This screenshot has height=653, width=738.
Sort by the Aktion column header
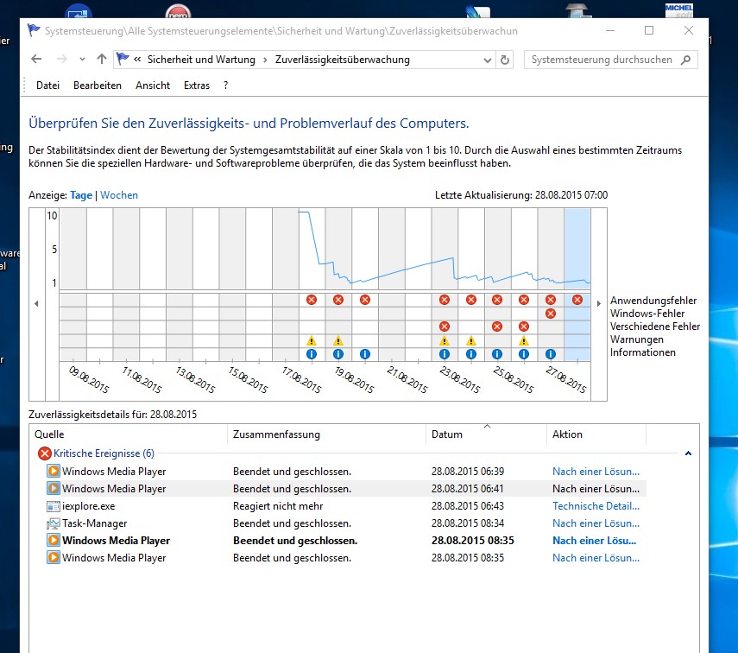[596, 434]
